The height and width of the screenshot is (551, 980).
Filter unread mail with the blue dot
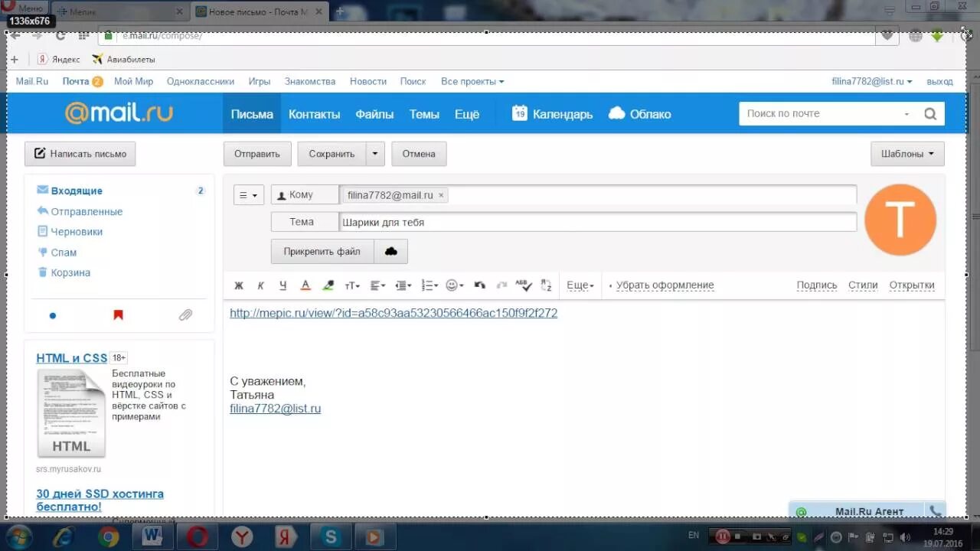pyautogui.click(x=53, y=315)
